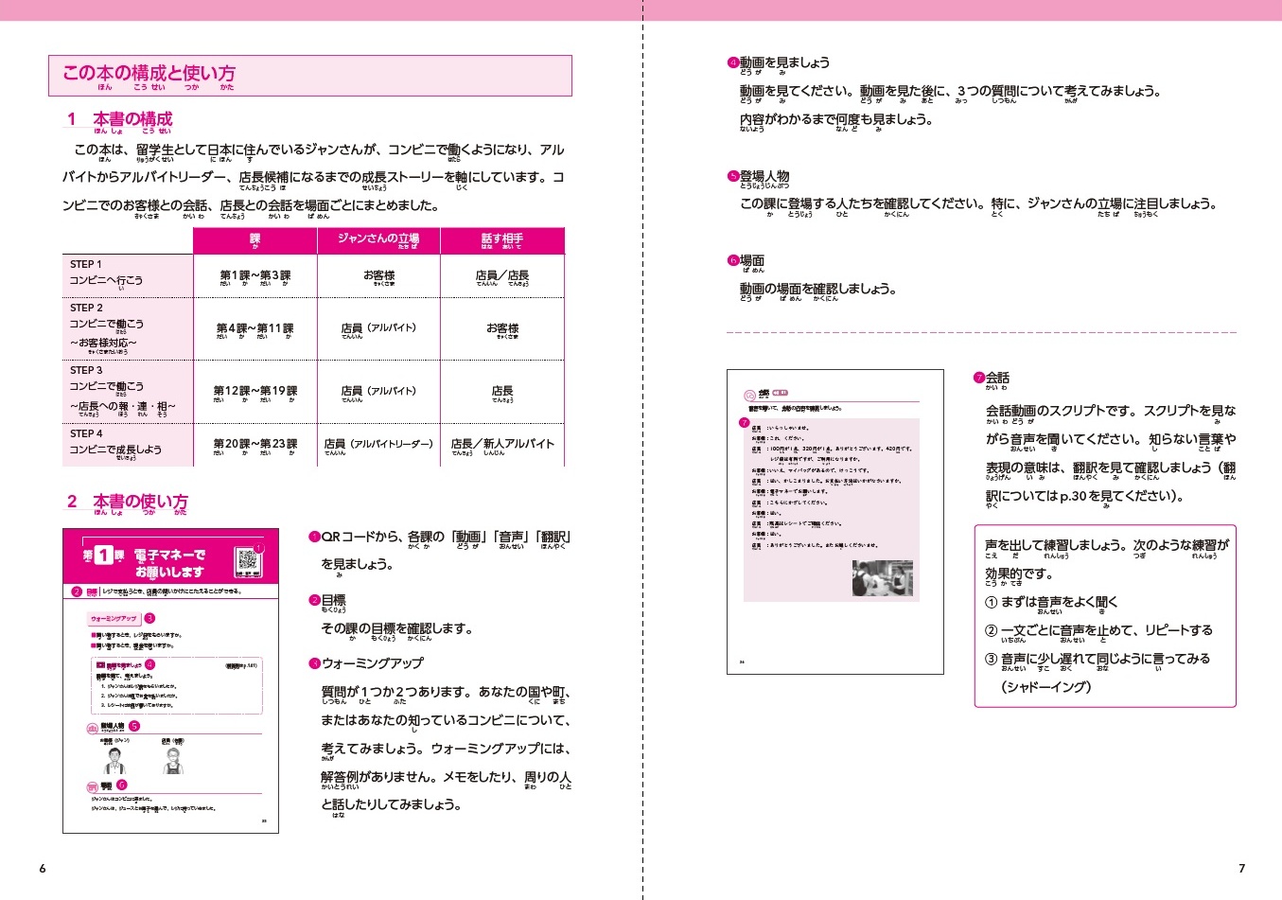The width and height of the screenshot is (1282, 900).
Task: Click the 声を出して練習しましょう practice tips box
Action: pos(1105,615)
